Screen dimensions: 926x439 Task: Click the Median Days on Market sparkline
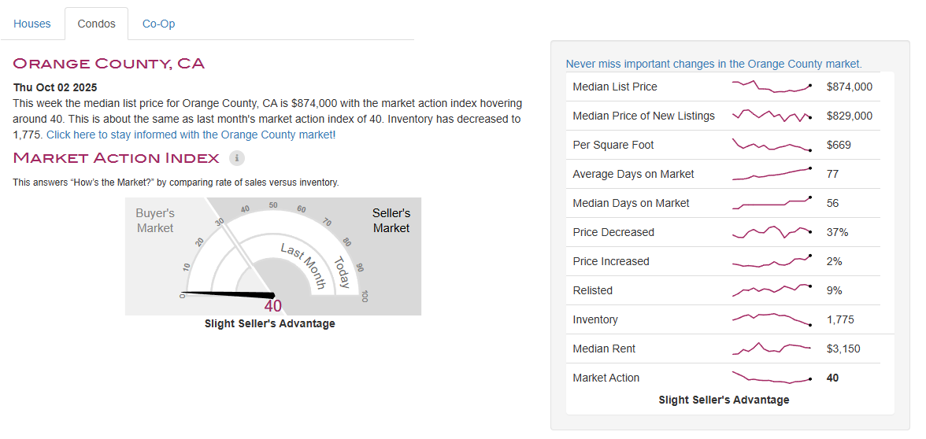tap(772, 203)
